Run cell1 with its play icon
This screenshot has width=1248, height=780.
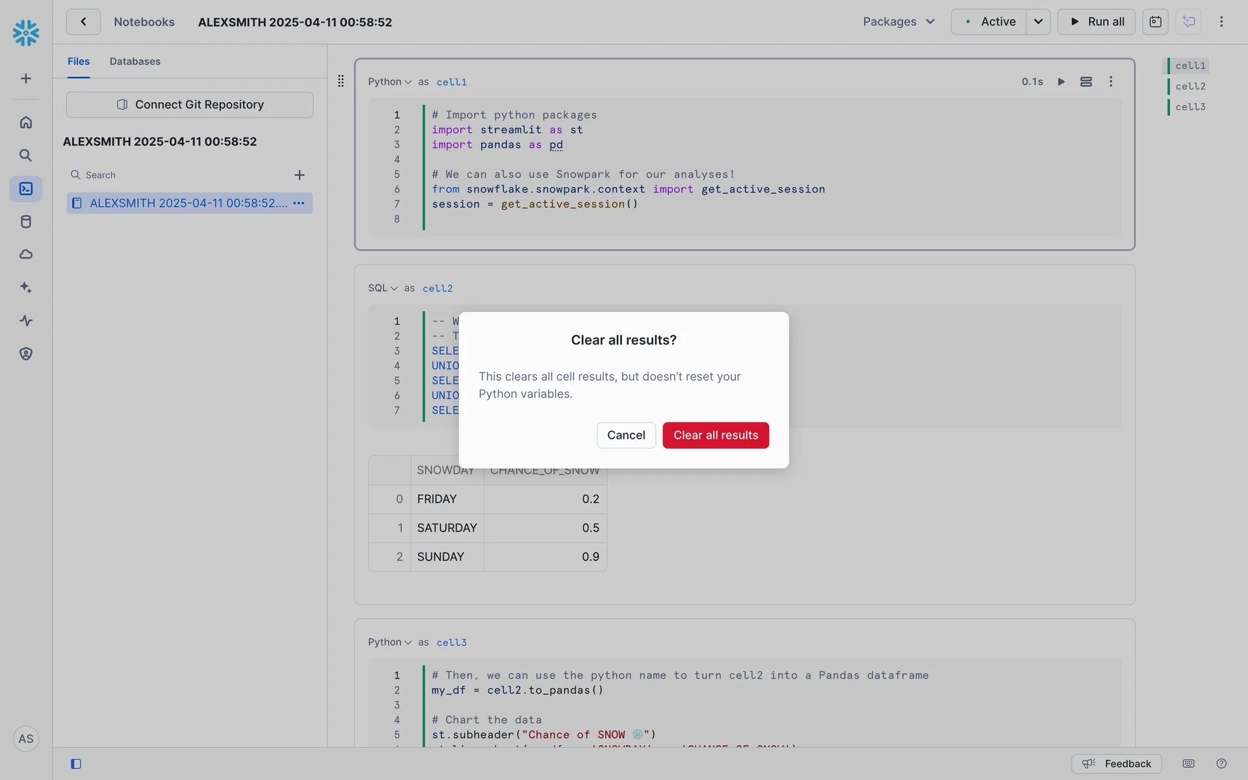(1061, 82)
